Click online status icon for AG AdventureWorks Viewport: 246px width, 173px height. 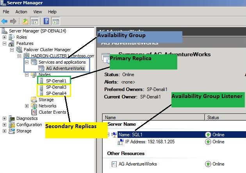tap(208, 164)
